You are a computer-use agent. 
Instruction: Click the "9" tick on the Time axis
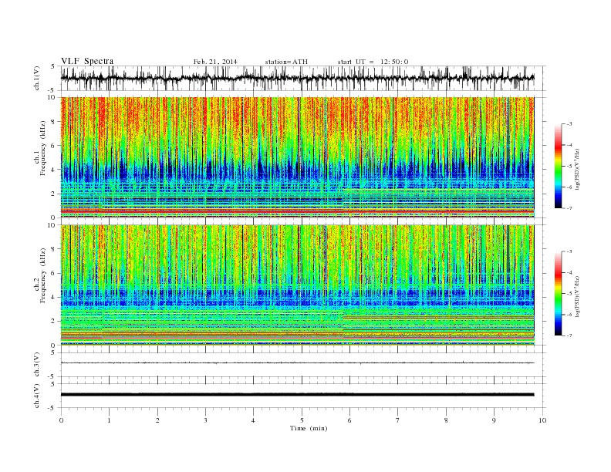[x=494, y=420]
